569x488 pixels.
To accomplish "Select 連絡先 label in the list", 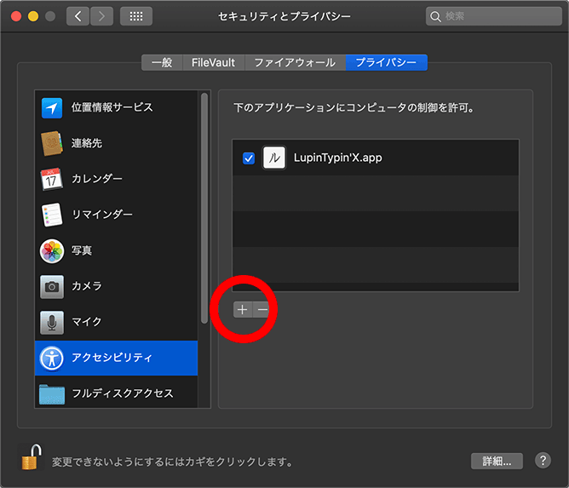I will tap(87, 143).
